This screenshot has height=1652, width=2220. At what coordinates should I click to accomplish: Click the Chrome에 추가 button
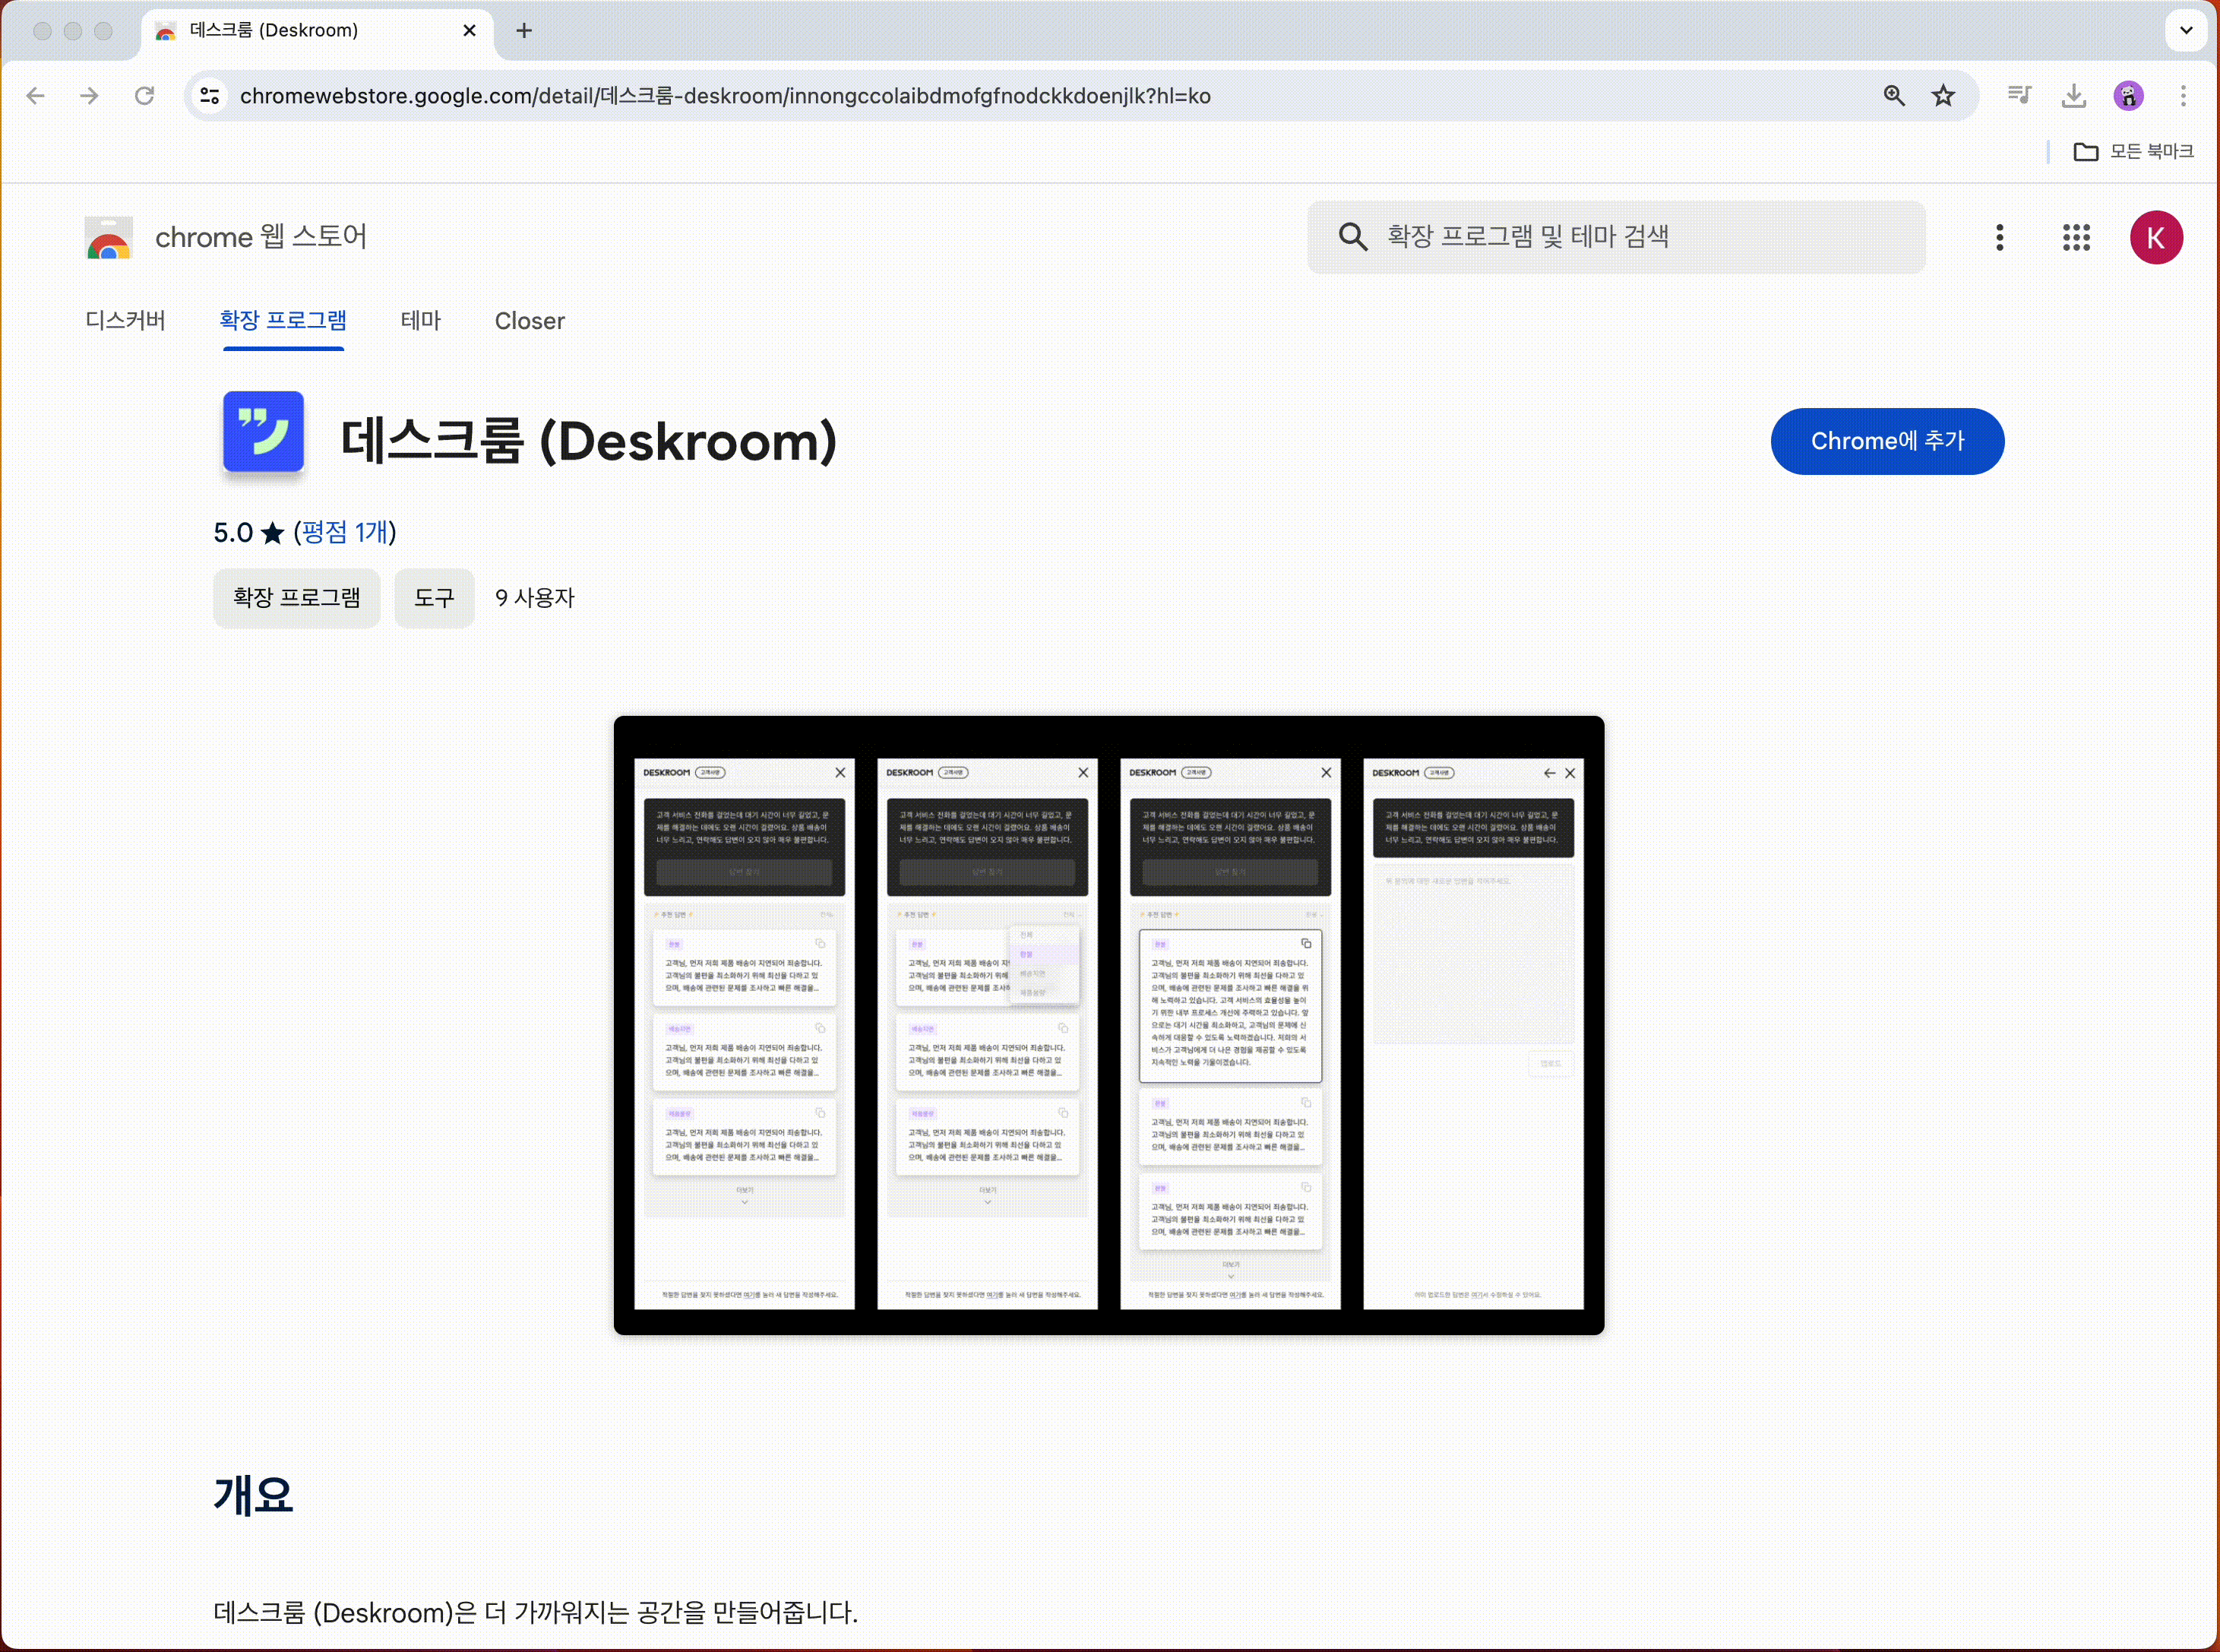pyautogui.click(x=1887, y=441)
